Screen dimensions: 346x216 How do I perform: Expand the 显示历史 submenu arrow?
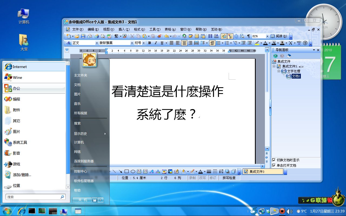(105, 134)
